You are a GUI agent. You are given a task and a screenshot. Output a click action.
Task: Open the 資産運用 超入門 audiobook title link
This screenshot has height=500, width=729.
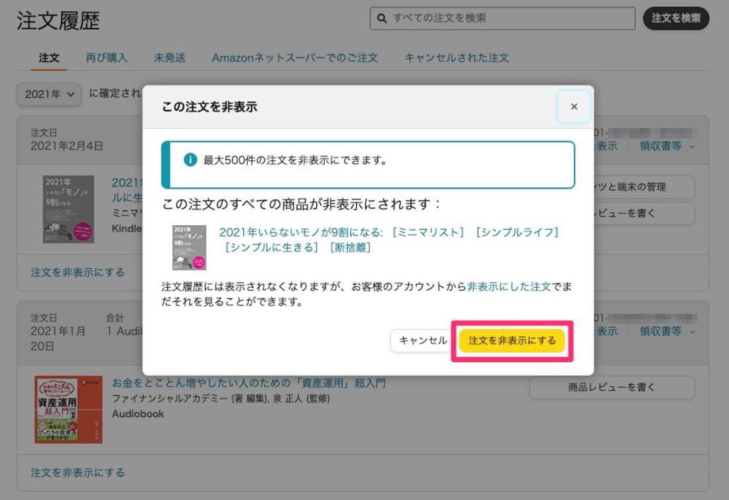(249, 383)
